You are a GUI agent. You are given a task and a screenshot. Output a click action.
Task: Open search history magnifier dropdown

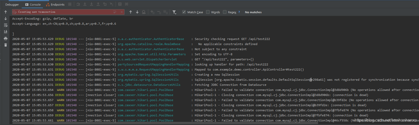click(15, 12)
